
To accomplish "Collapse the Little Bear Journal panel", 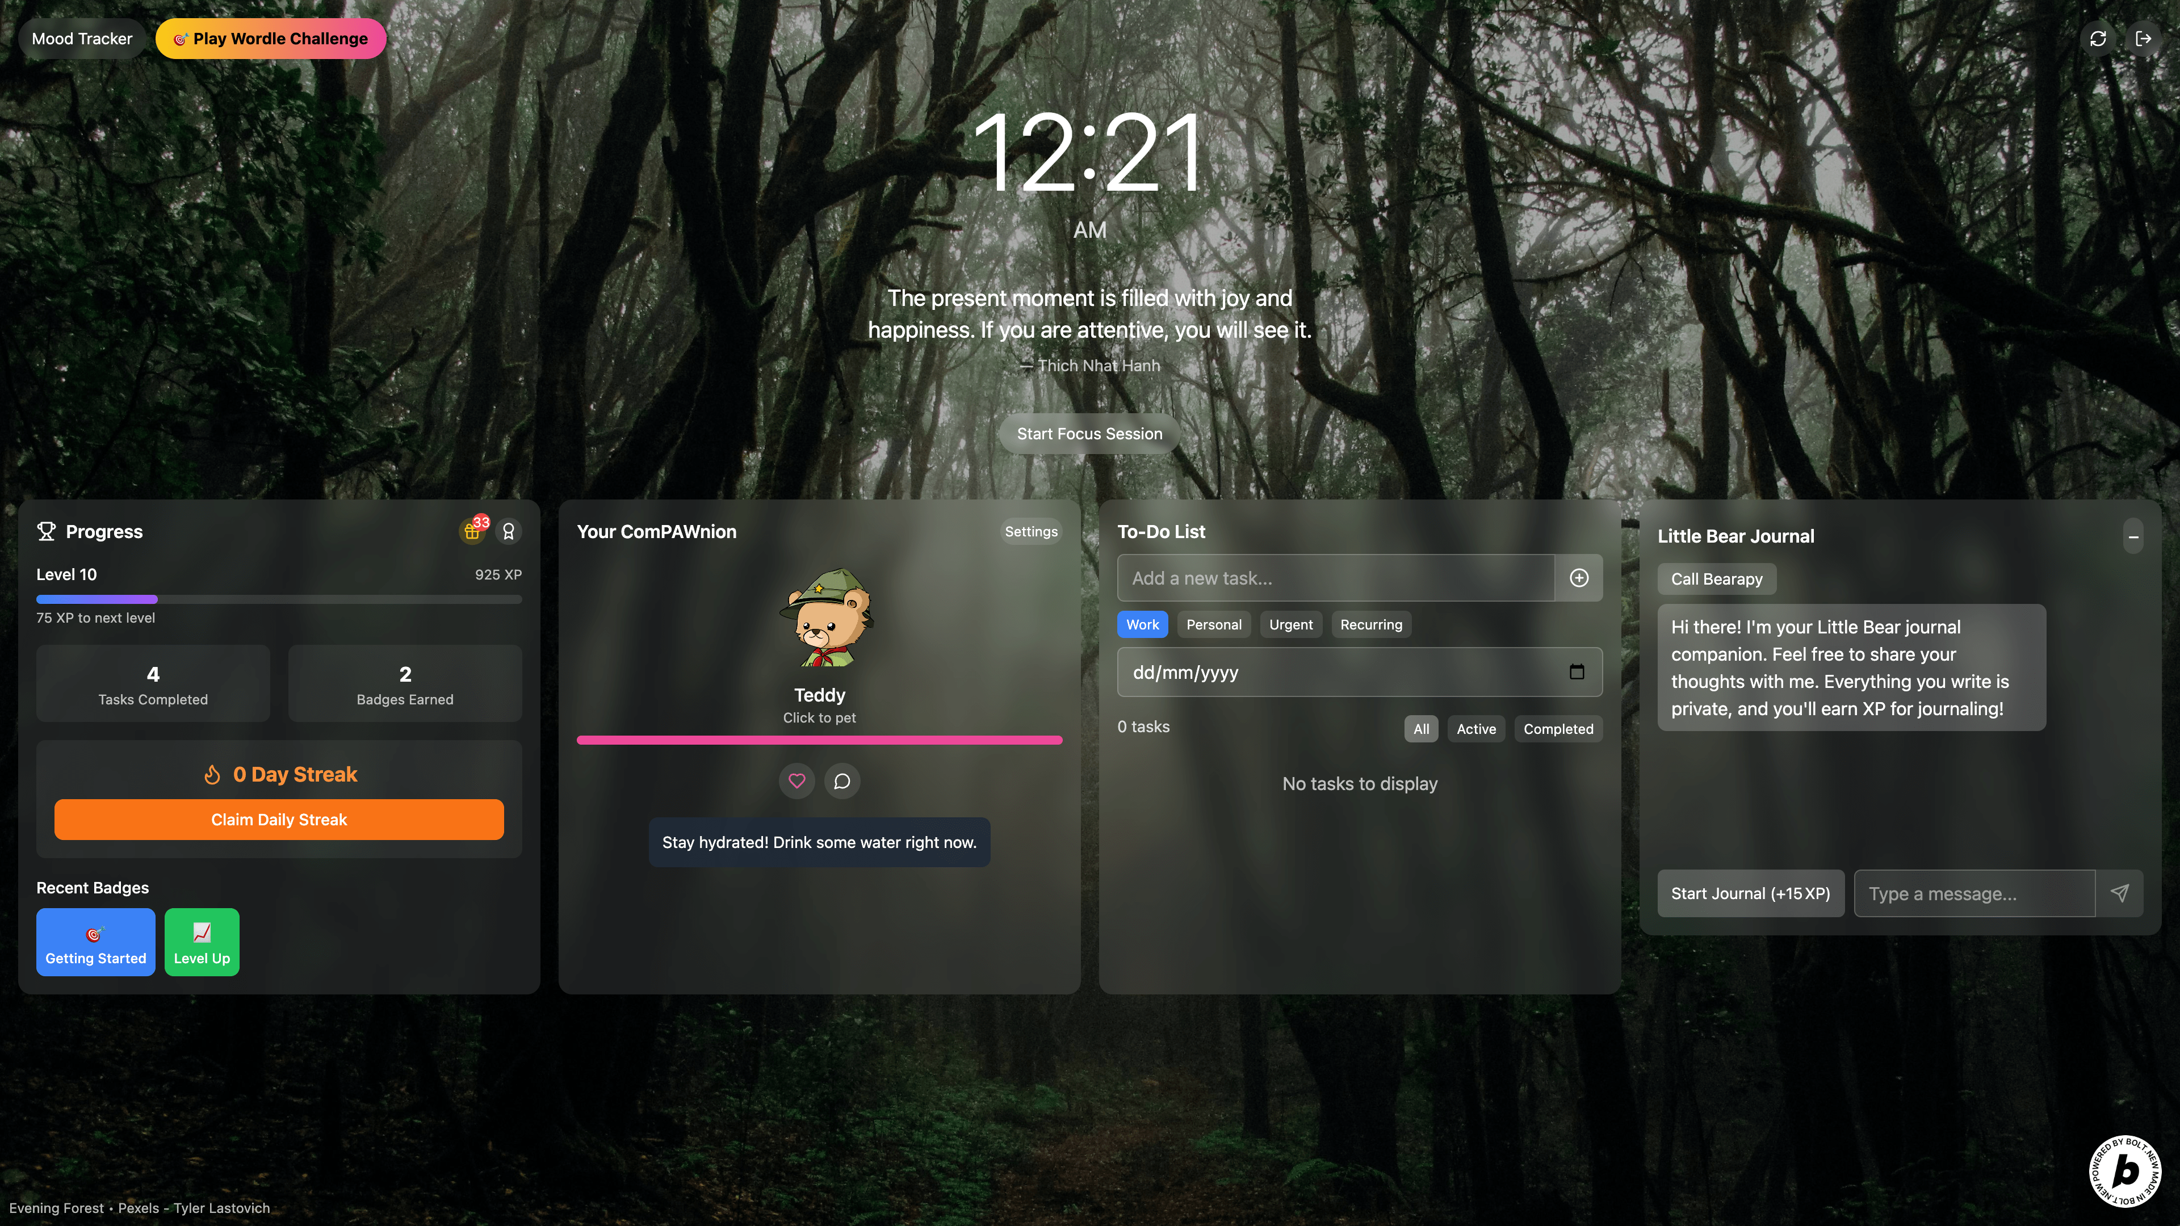I will (2133, 536).
